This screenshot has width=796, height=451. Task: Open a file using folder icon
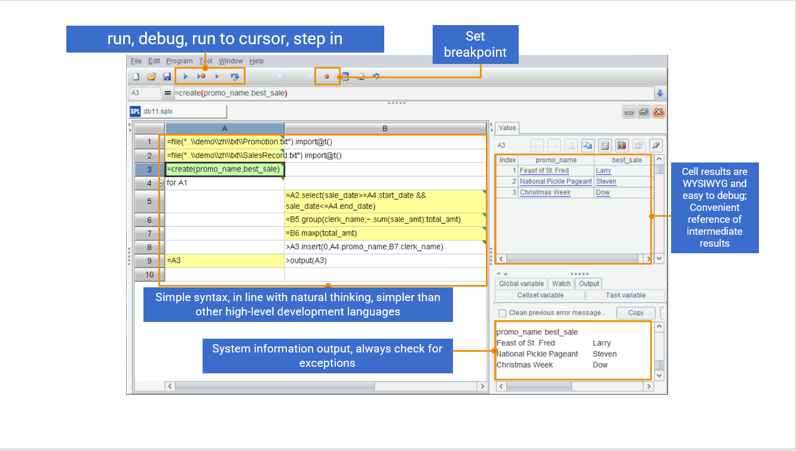(x=152, y=76)
